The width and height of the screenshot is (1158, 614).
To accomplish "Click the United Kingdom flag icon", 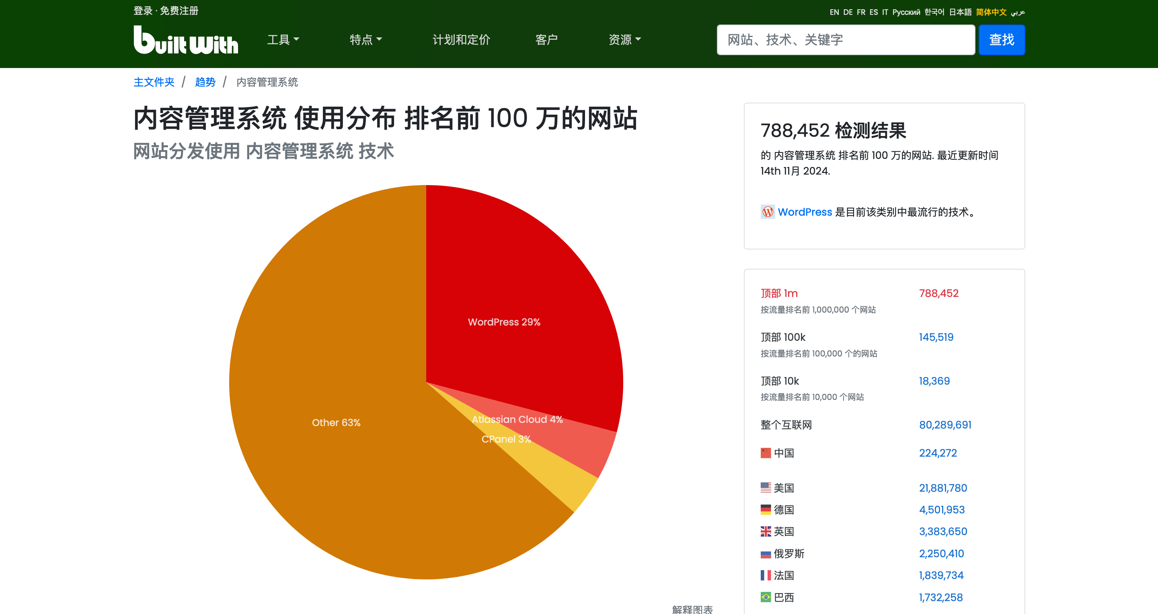I will (x=766, y=532).
